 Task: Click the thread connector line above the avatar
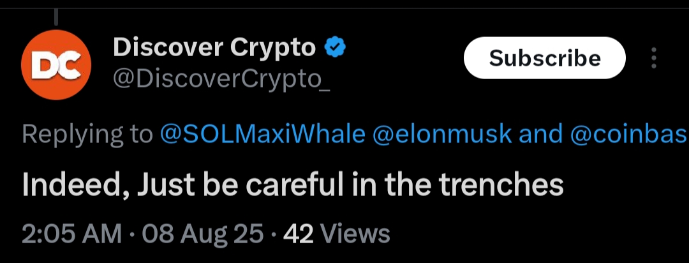click(56, 16)
